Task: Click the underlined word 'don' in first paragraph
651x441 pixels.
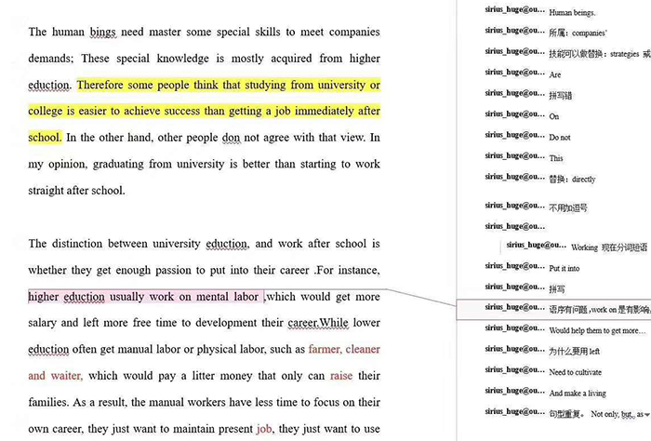Action: click(x=232, y=138)
